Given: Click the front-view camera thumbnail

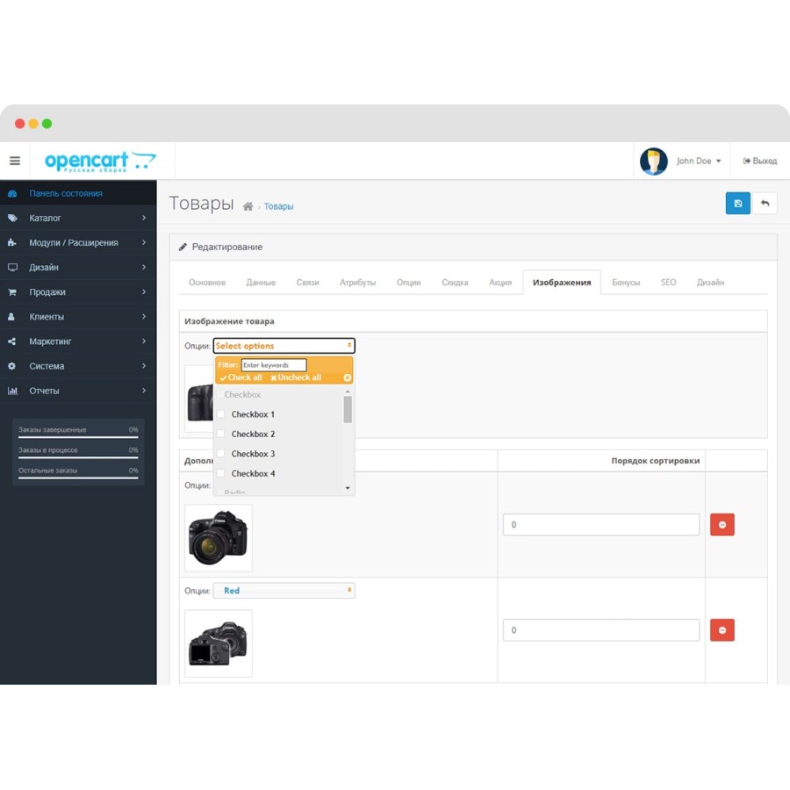Looking at the screenshot, I should click(x=219, y=538).
